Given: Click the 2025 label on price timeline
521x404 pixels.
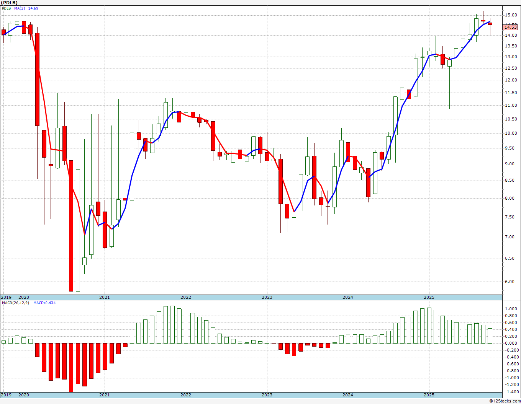Looking at the screenshot, I should [429, 297].
